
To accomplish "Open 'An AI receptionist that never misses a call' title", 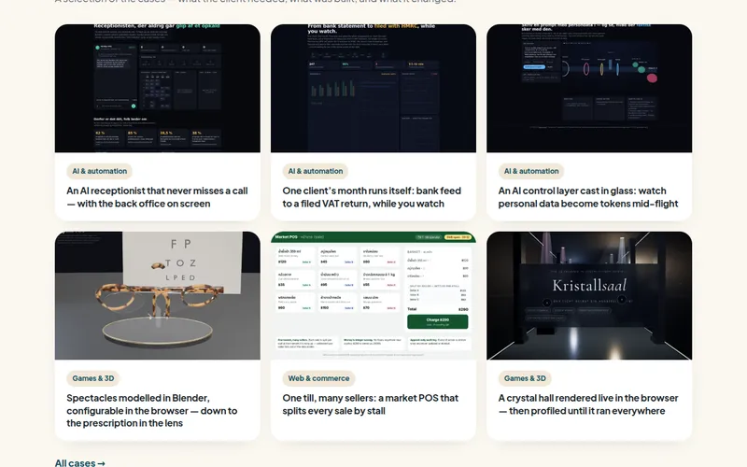I will tap(157, 197).
